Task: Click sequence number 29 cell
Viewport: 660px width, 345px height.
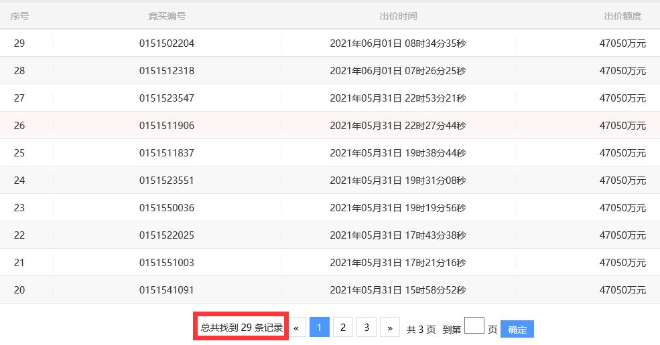Action: (19, 43)
